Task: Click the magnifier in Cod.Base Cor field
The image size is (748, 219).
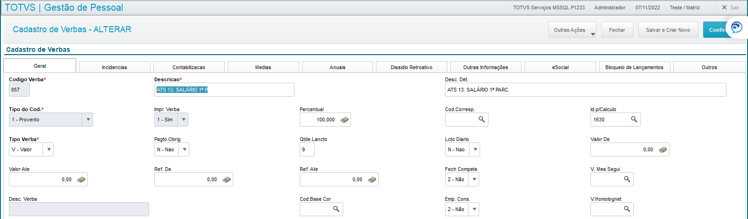Action: tap(336, 209)
